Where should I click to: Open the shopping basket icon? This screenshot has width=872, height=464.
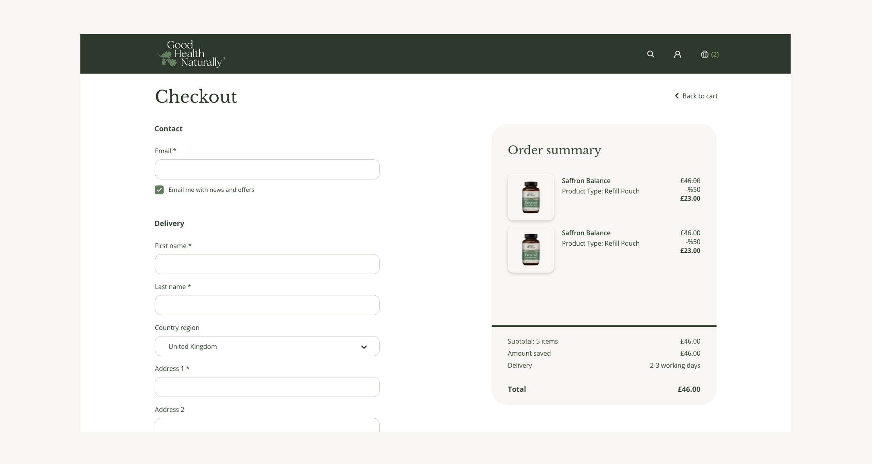[704, 54]
